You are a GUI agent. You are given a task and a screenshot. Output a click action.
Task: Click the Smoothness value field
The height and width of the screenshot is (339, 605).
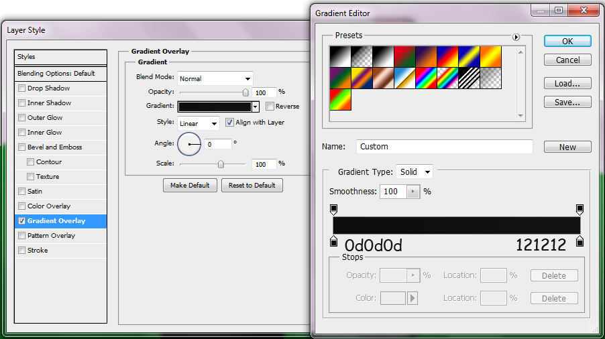[x=393, y=192]
